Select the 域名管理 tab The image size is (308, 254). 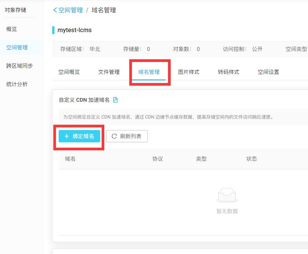click(149, 72)
